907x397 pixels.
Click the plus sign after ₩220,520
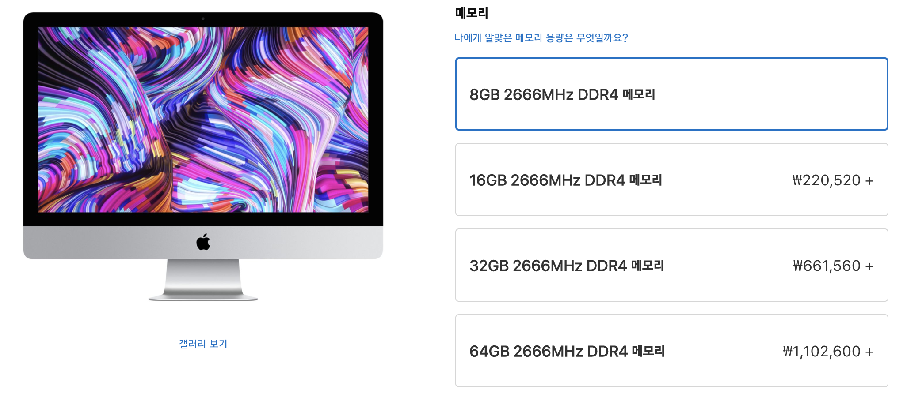(869, 181)
